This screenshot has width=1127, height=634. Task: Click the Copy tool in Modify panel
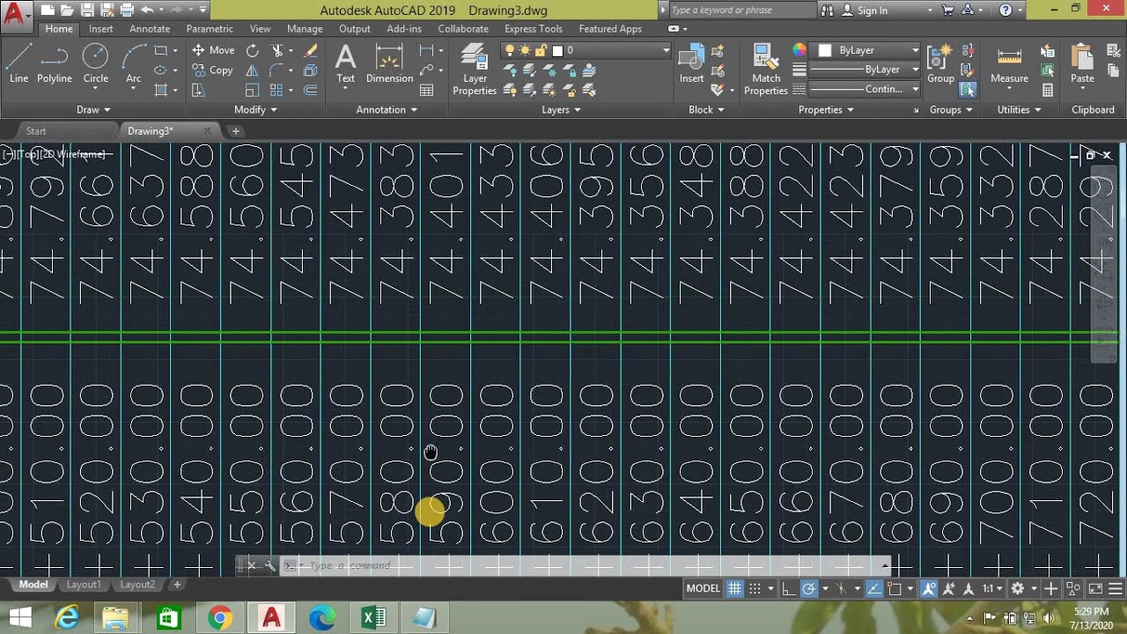tap(213, 70)
